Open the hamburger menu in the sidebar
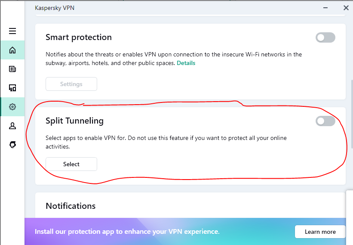 pyautogui.click(x=12, y=31)
